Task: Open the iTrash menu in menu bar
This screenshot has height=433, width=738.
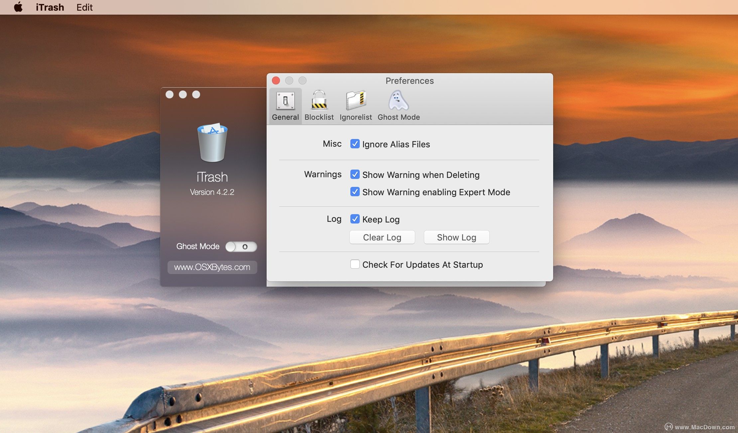Action: (x=50, y=7)
